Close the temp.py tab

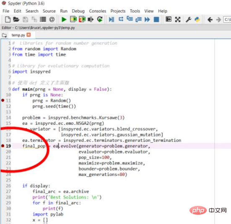coord(29,35)
